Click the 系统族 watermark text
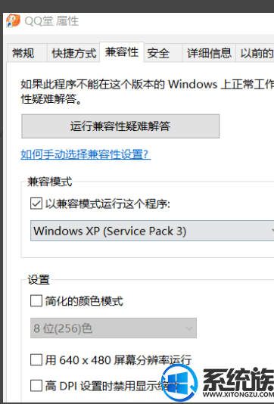Viewport: 274px width, 404px height. tap(238, 379)
